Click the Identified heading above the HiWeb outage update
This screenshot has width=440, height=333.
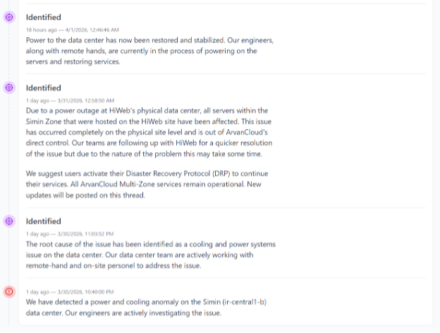click(44, 88)
